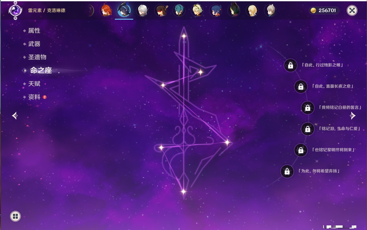The image size is (367, 230).
Task: Click the label 「为此, 勿将希望弃扬」
Action: (319, 171)
